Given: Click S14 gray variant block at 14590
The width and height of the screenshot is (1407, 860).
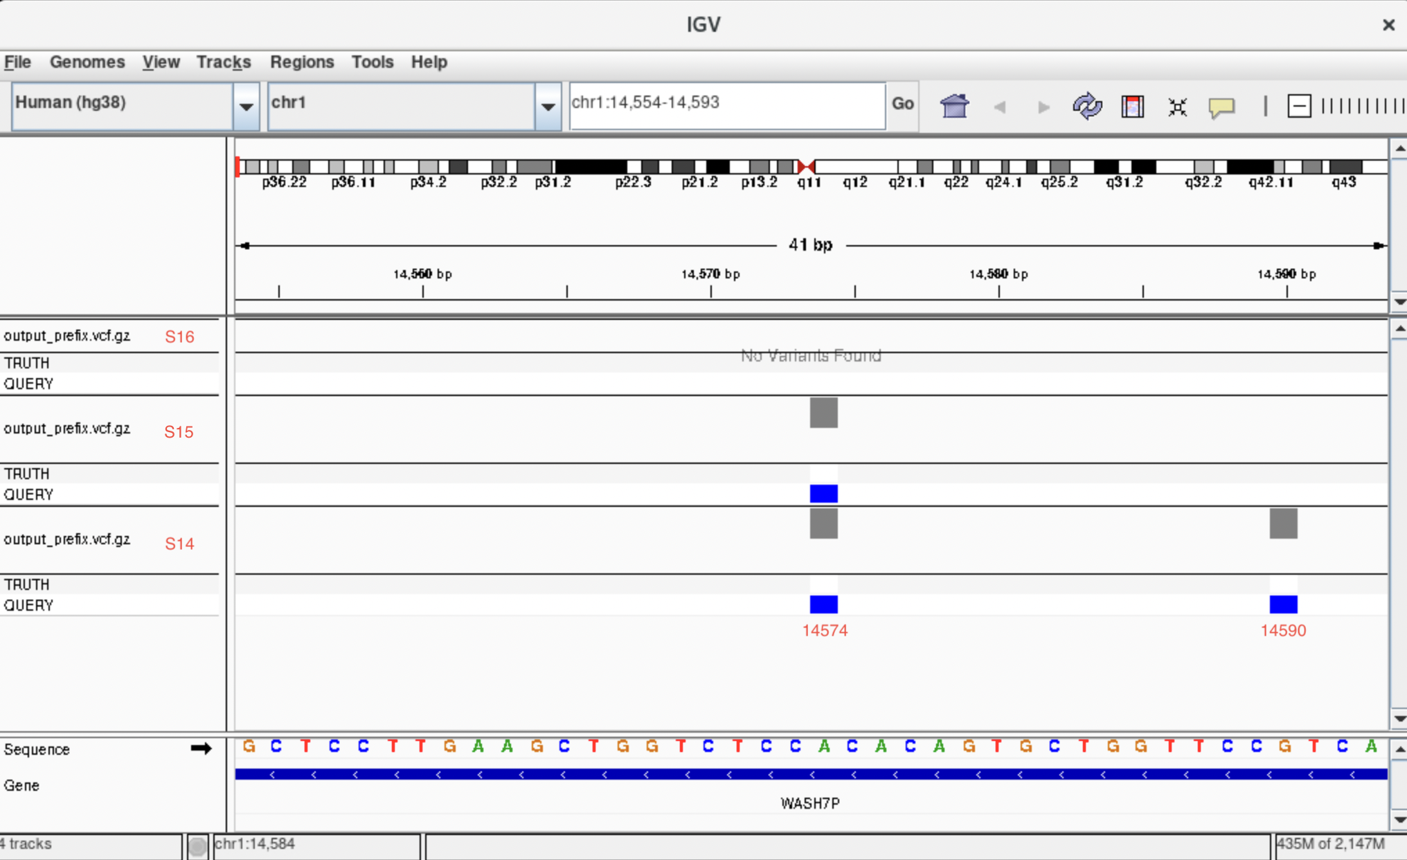Looking at the screenshot, I should 1284,523.
